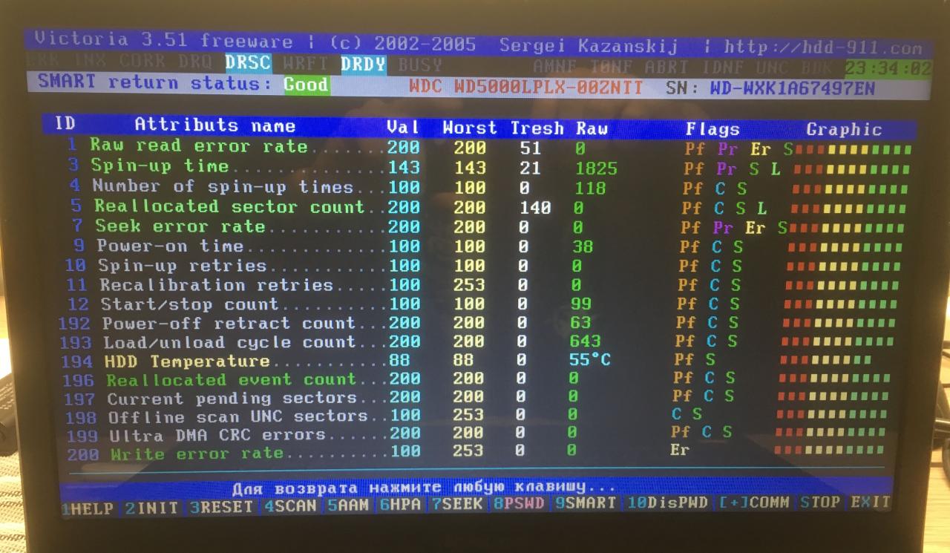Select the HDD Temperature attribute row
Screen dimensions: 950x553
pyautogui.click(x=186, y=361)
